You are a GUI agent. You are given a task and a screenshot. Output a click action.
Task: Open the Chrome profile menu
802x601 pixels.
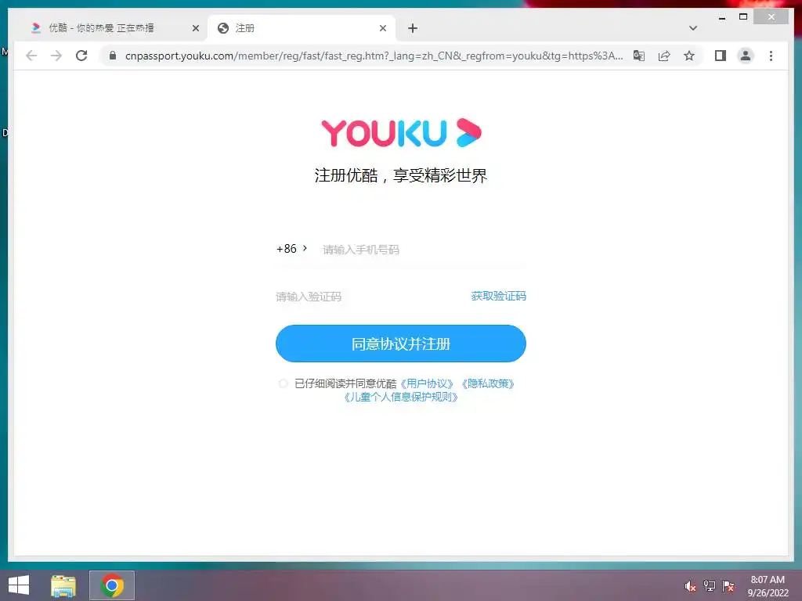pos(746,56)
